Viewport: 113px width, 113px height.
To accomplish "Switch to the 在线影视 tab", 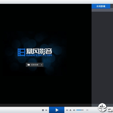I will (101, 6).
